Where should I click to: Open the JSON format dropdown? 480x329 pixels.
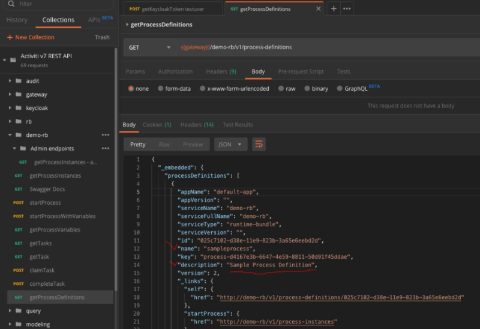point(232,144)
